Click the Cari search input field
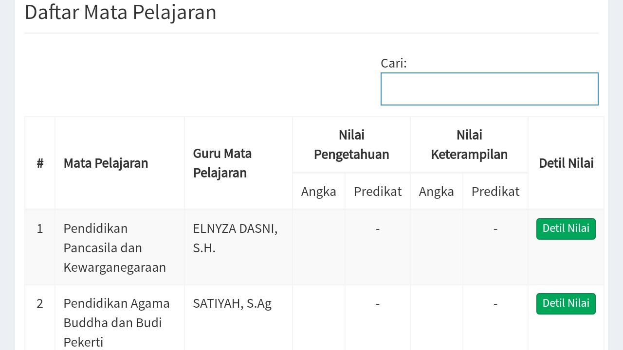The height and width of the screenshot is (350, 623). (x=489, y=89)
